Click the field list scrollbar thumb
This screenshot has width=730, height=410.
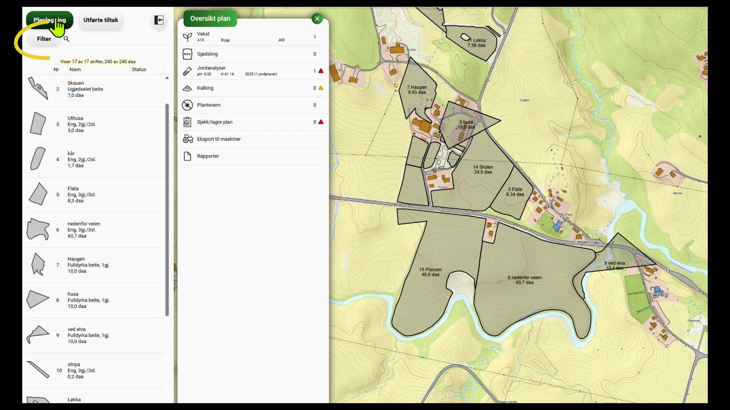coord(167,210)
